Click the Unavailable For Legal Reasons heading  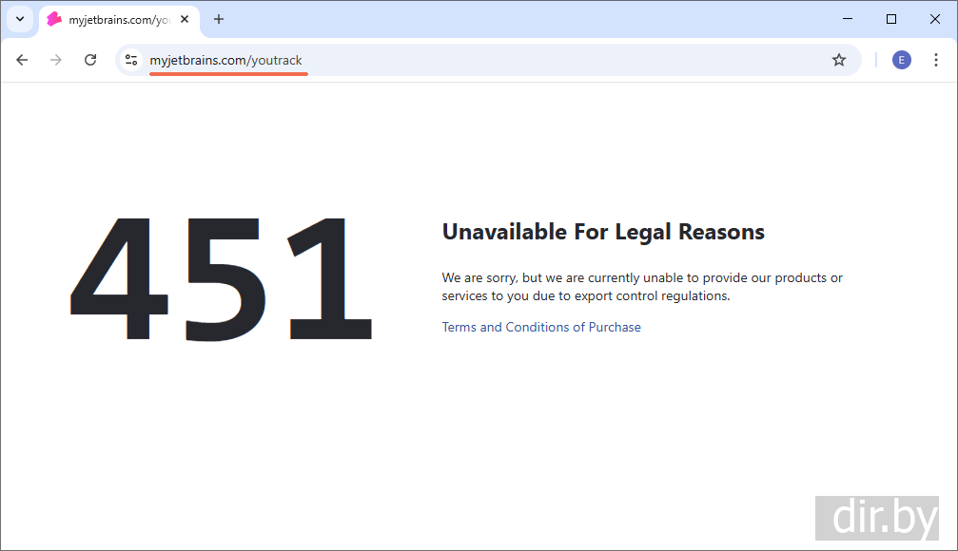point(602,232)
